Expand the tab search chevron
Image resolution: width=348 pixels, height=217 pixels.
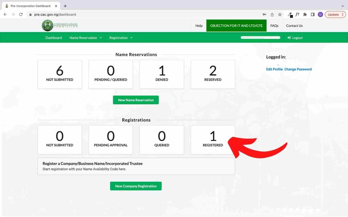pos(343,6)
